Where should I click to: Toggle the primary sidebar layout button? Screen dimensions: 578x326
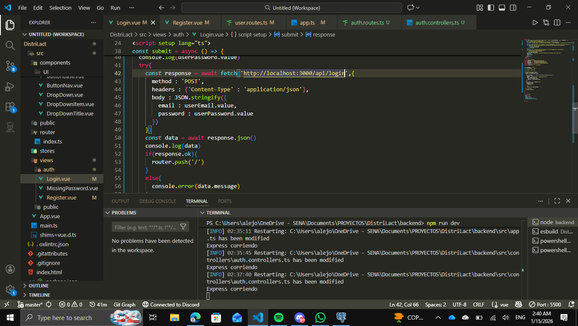[491, 8]
